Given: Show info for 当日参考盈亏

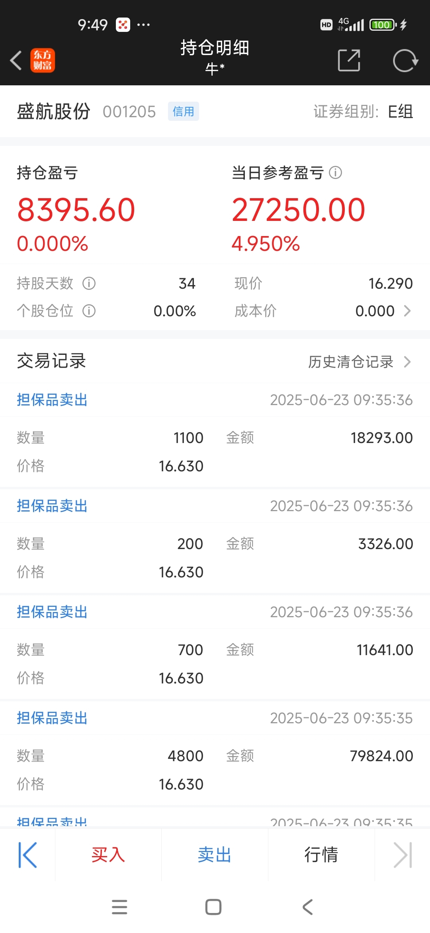Looking at the screenshot, I should pos(336,173).
